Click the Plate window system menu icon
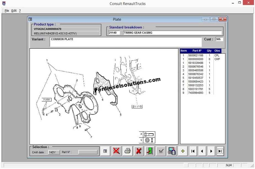 point(30,19)
